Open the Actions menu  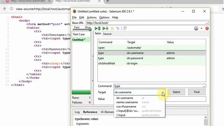pos(92,17)
